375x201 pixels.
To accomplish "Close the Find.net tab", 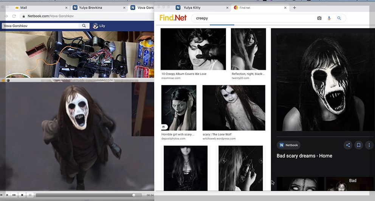I will coord(285,8).
